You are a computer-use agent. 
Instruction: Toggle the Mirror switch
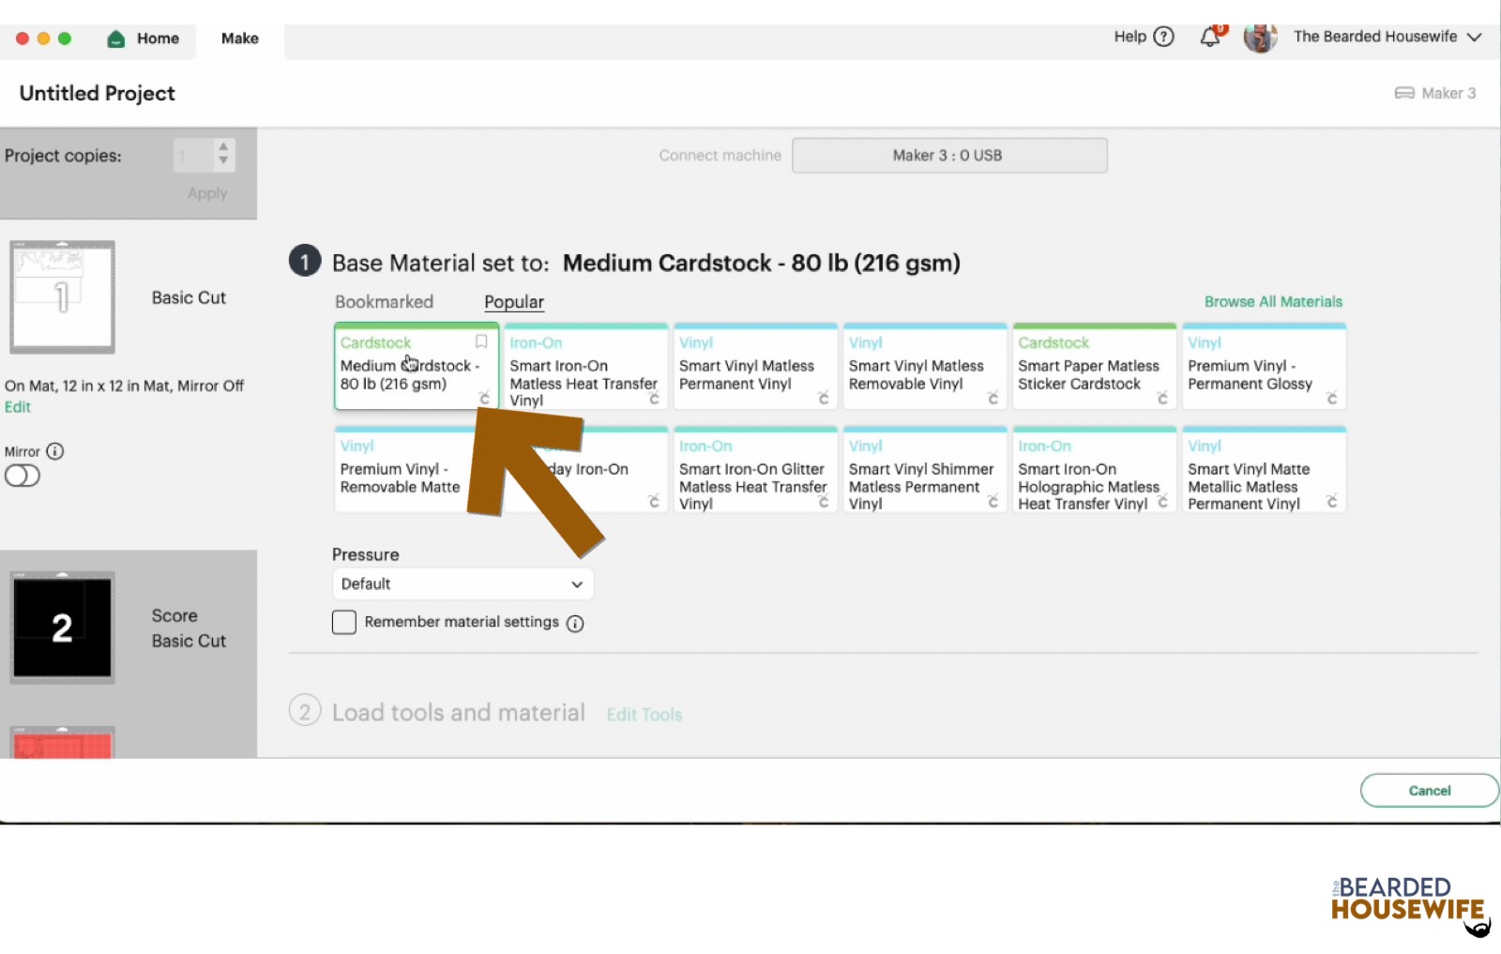tap(23, 476)
